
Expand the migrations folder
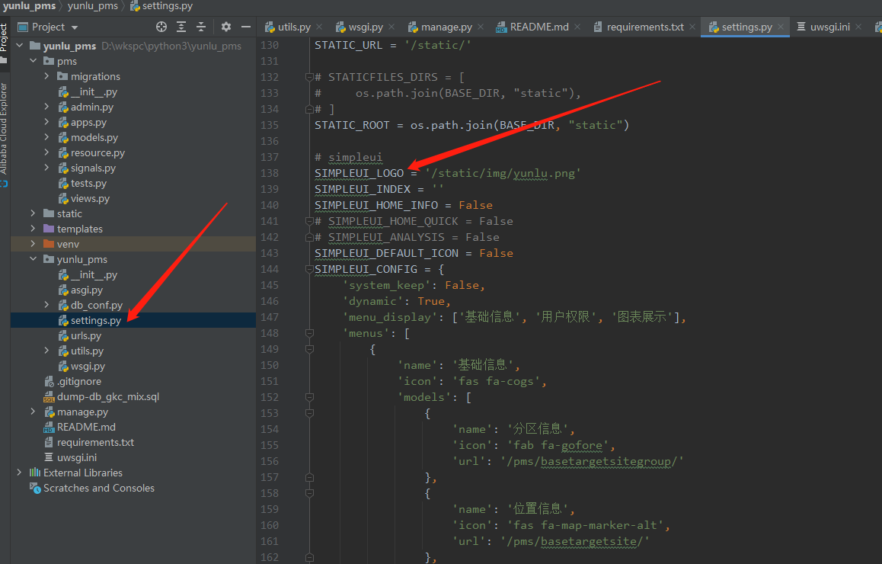[46, 76]
